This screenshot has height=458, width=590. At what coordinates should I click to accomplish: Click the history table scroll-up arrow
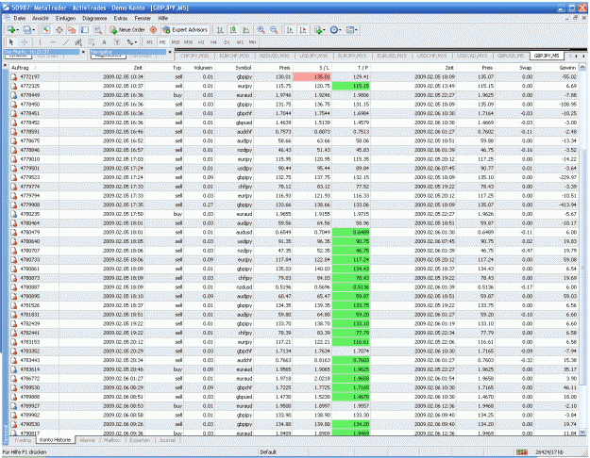(582, 67)
